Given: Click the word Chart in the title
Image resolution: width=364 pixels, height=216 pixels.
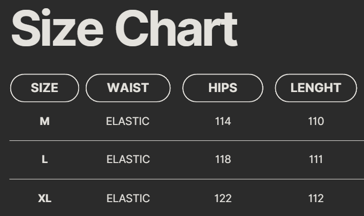Looking at the screenshot, I should (176, 28).
